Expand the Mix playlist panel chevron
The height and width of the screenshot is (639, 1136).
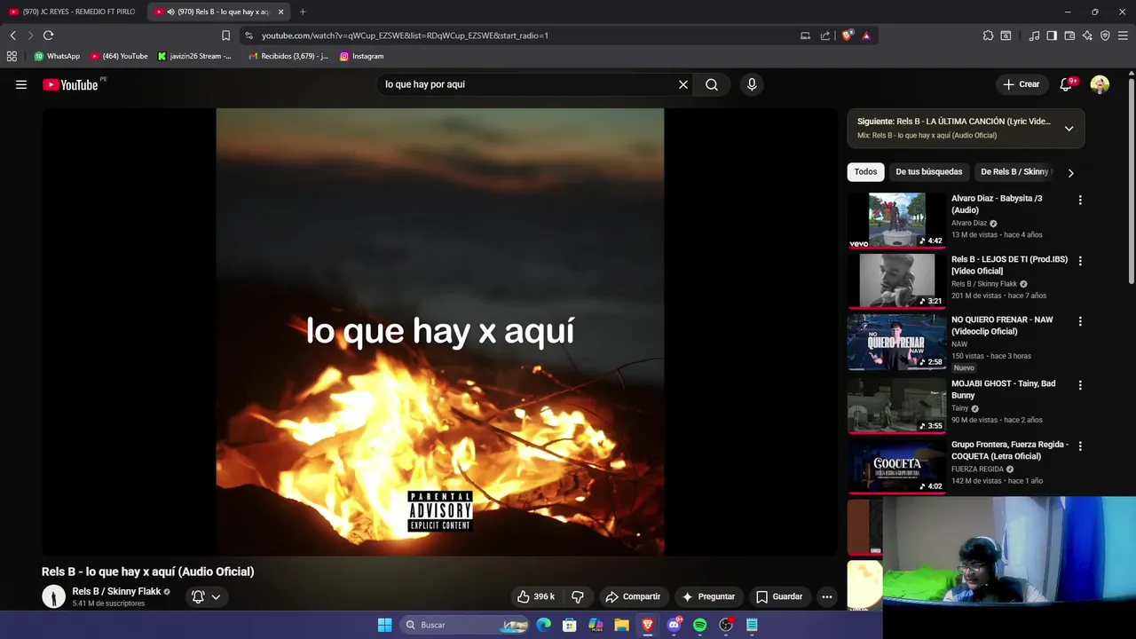point(1069,129)
